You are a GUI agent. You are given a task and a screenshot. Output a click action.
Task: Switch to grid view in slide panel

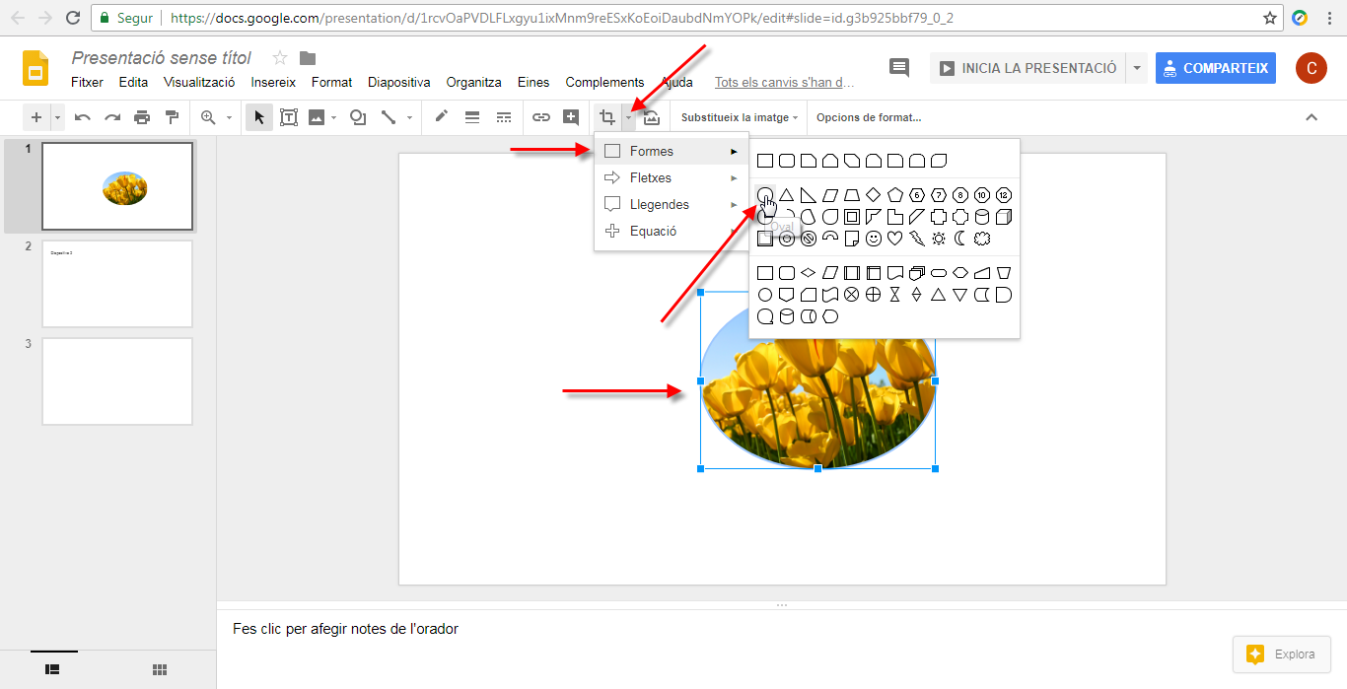click(x=160, y=670)
